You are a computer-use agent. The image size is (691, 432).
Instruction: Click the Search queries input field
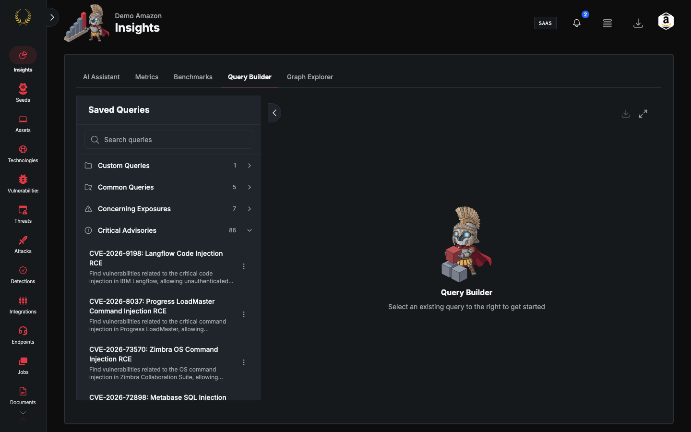169,140
